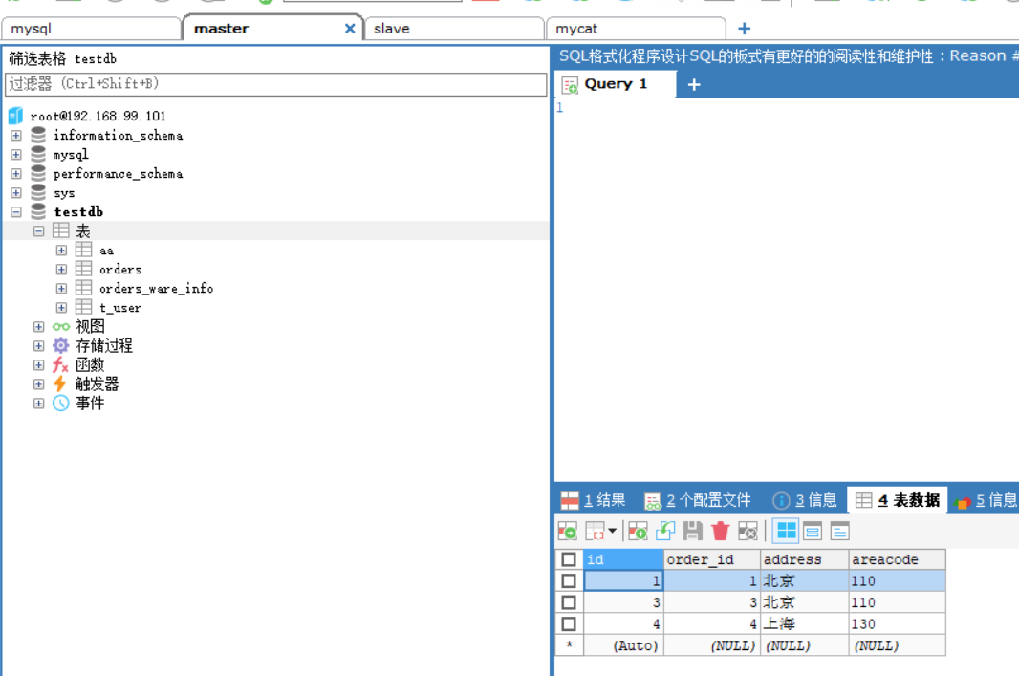Click the tables folder icon under testdb
This screenshot has width=1019, height=676.
[x=61, y=230]
